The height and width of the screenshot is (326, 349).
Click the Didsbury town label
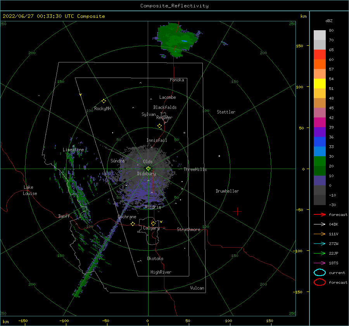[146, 174]
